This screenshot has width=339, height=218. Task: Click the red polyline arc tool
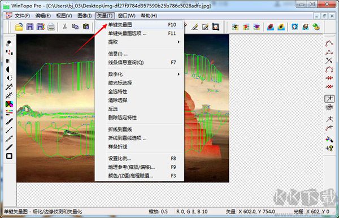click(329, 43)
